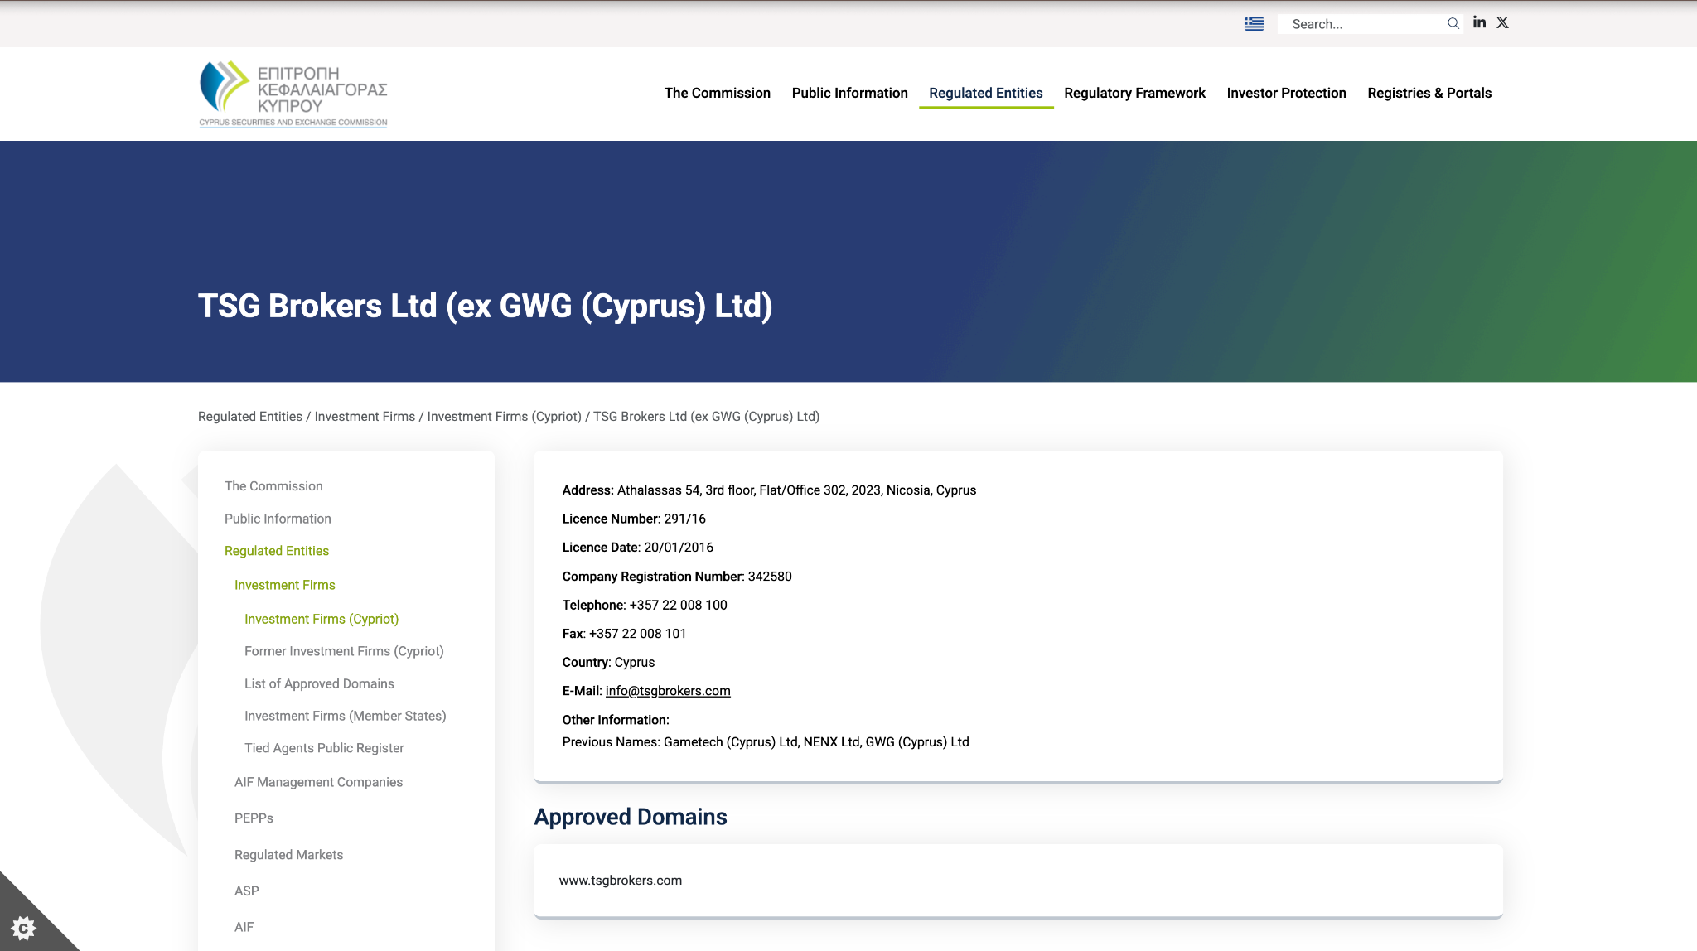The height and width of the screenshot is (951, 1697).
Task: Open cookie settings gear icon
Action: click(23, 928)
